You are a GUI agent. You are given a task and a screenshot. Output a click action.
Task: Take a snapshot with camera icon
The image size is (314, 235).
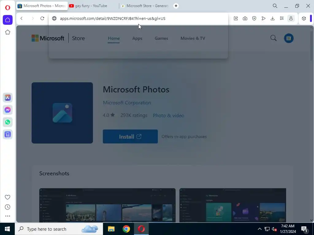pos(245,18)
